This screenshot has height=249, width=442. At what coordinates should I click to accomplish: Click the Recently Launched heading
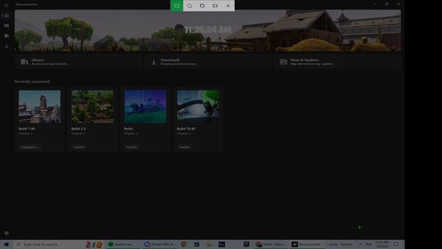(x=32, y=82)
